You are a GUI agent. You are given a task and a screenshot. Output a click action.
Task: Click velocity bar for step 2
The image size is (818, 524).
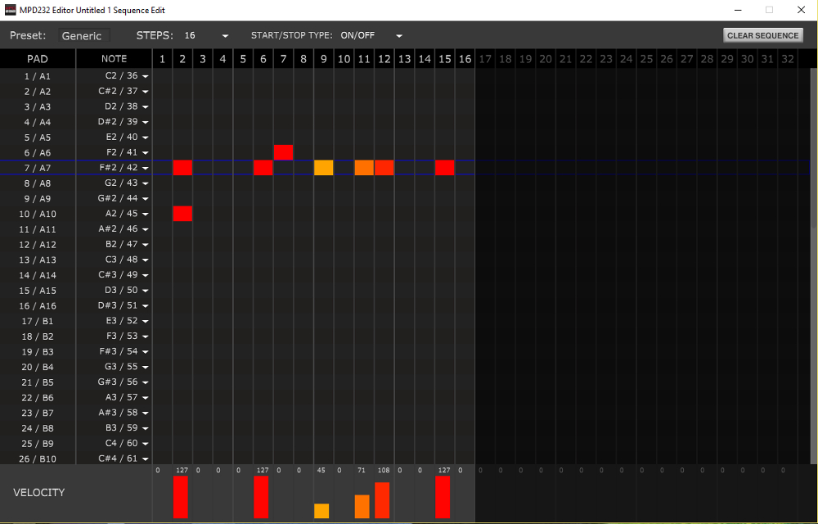181,497
